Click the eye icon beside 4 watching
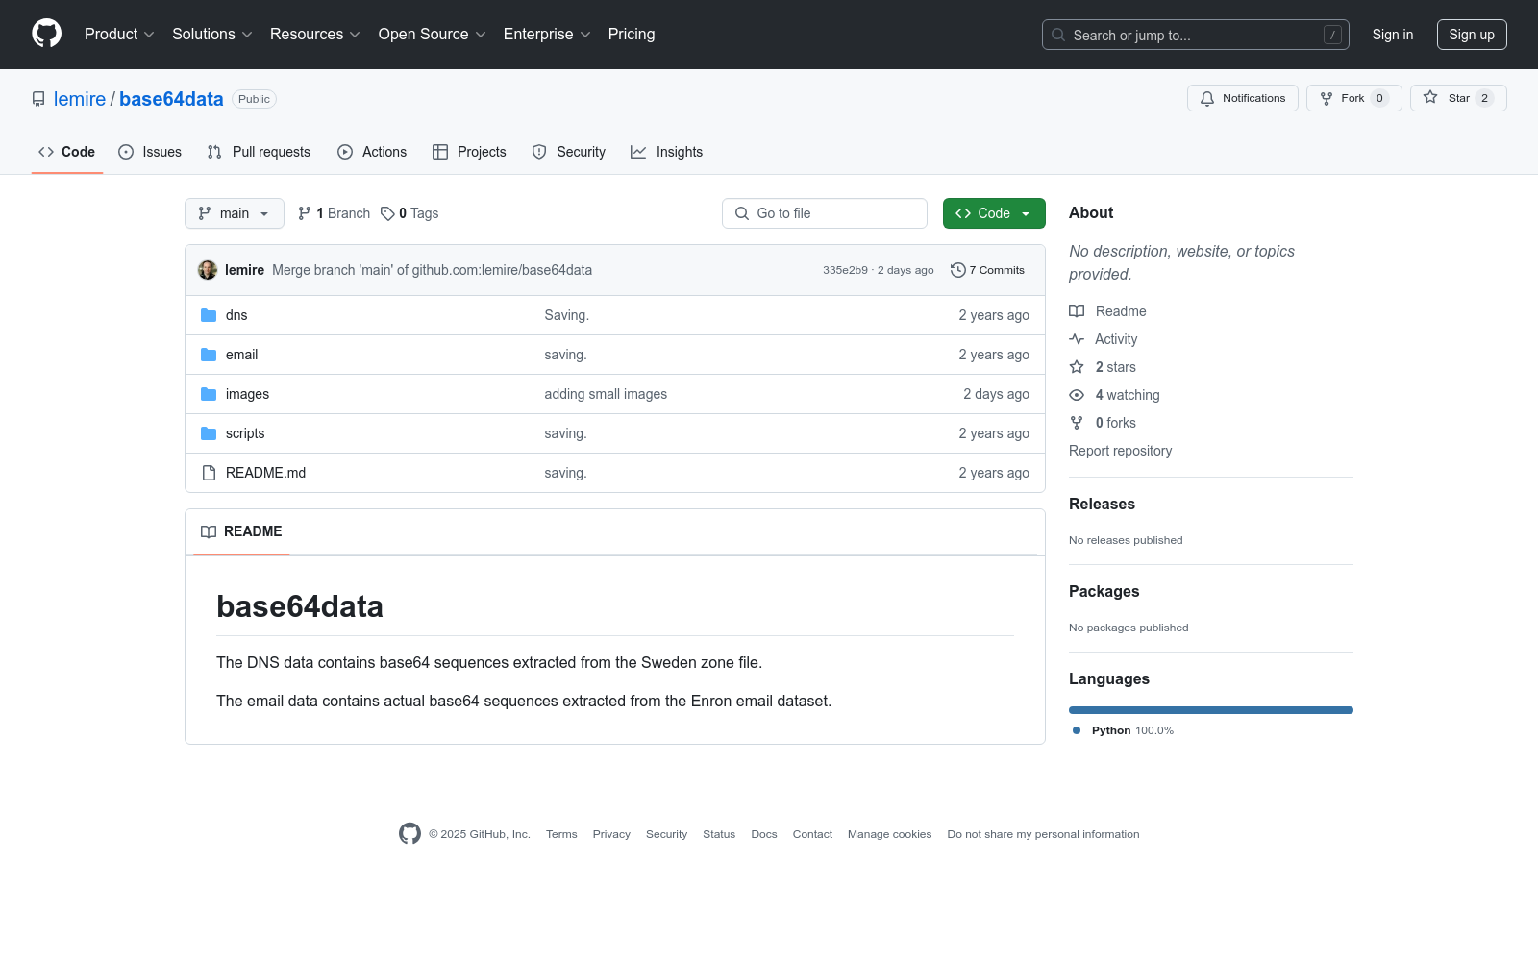Screen dimensions: 1538x961 point(1077,395)
